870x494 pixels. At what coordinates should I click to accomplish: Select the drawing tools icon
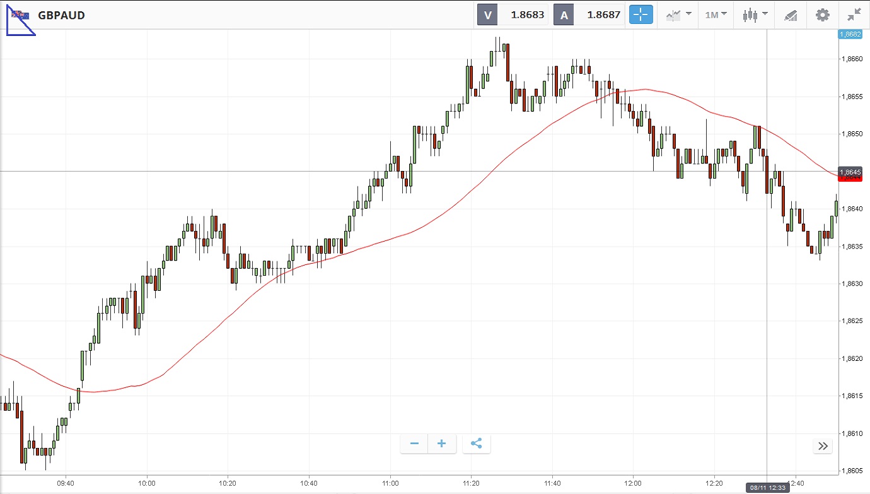pyautogui.click(x=791, y=15)
